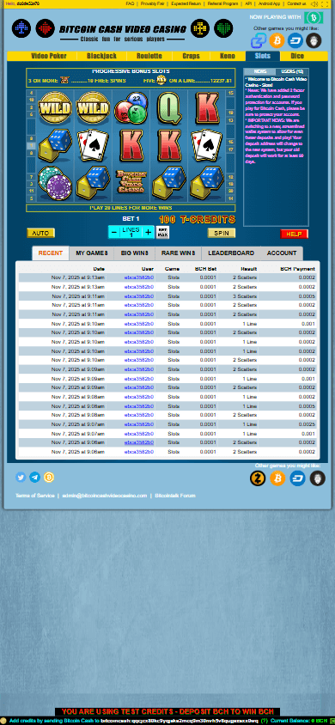335x725 pixels.
Task: Click the '3 Scatters' result cell
Action: (x=245, y=295)
